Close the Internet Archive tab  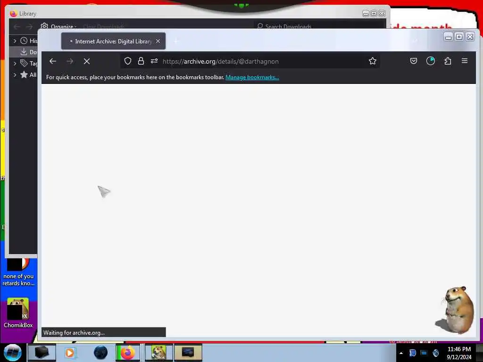coord(158,41)
